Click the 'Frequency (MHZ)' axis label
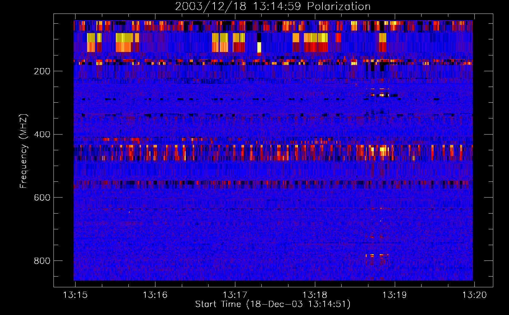This screenshot has width=509, height=315. tap(24, 151)
